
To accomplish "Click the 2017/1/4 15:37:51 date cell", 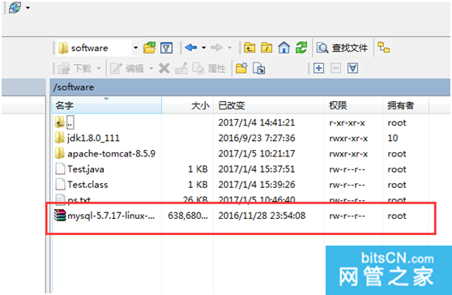I will (257, 169).
